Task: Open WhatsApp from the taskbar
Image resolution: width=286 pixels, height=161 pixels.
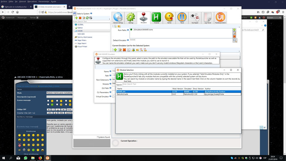Action: [25, 158]
